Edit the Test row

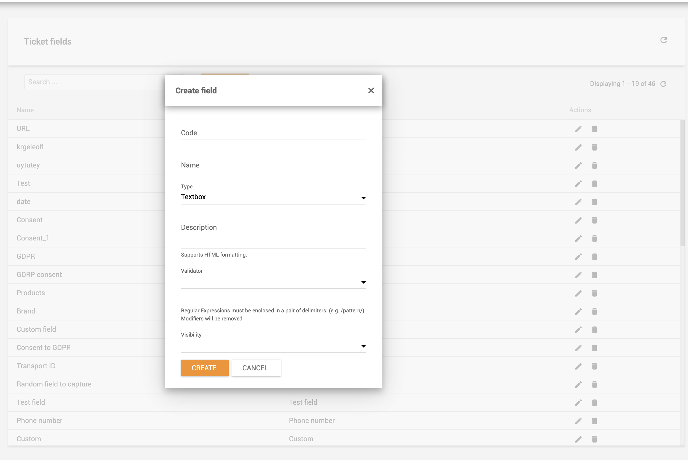(578, 184)
